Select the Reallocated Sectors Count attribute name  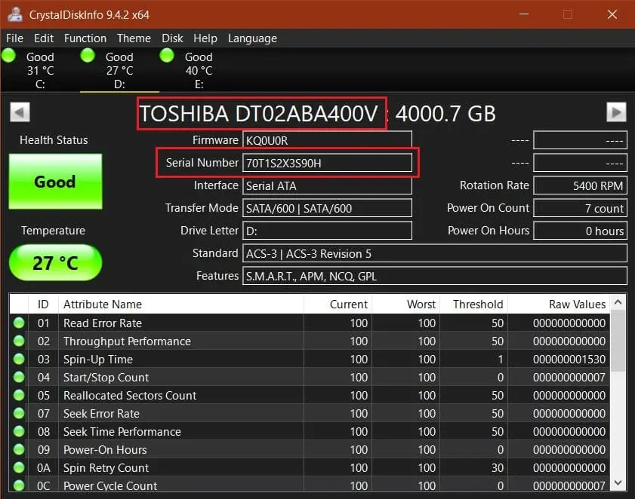tap(130, 395)
